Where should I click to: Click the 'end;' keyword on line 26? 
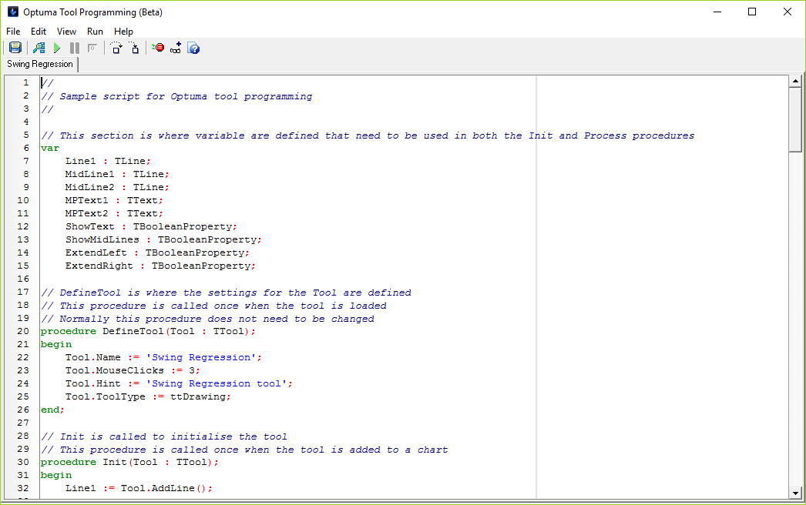[53, 410]
